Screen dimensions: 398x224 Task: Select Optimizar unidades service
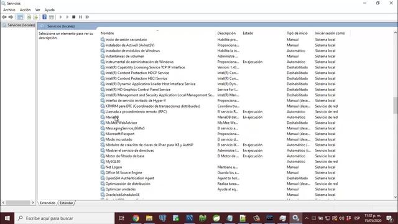click(x=120, y=189)
